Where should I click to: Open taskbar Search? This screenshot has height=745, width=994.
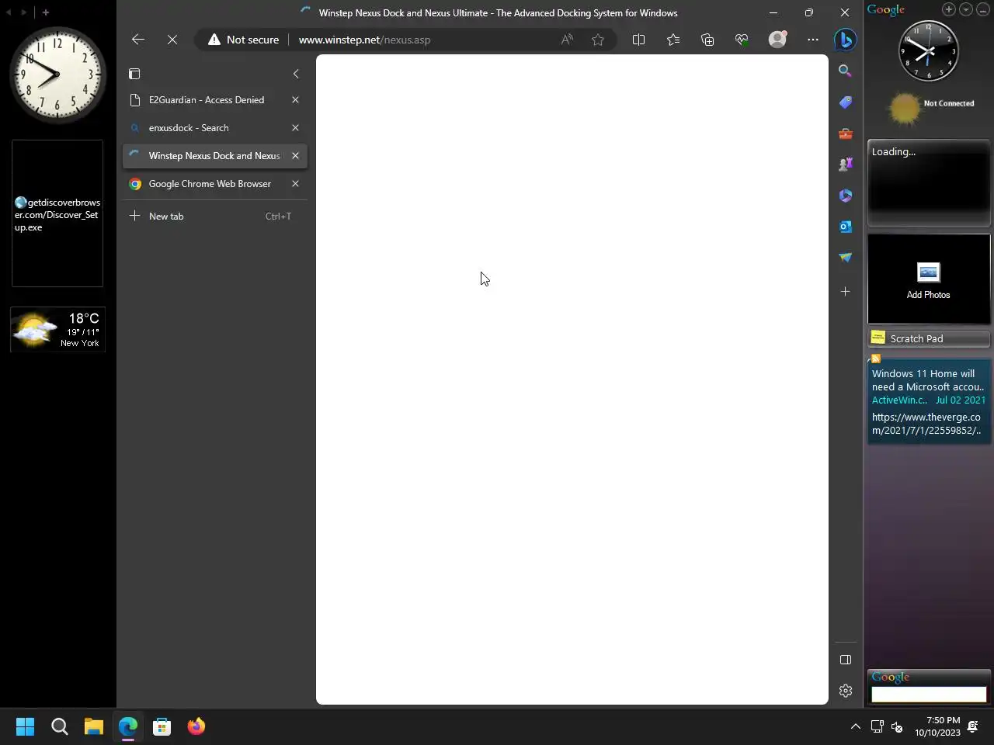click(x=60, y=726)
